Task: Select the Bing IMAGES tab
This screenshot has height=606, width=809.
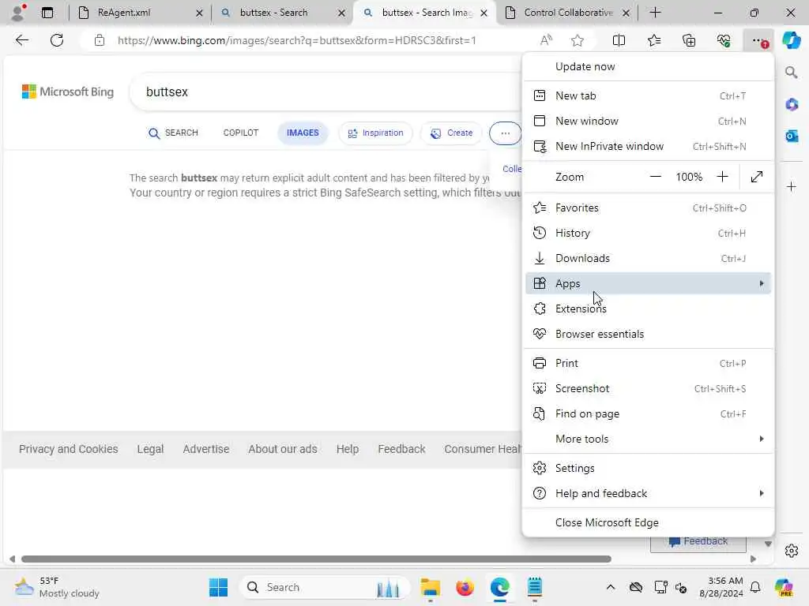Action: tap(303, 133)
